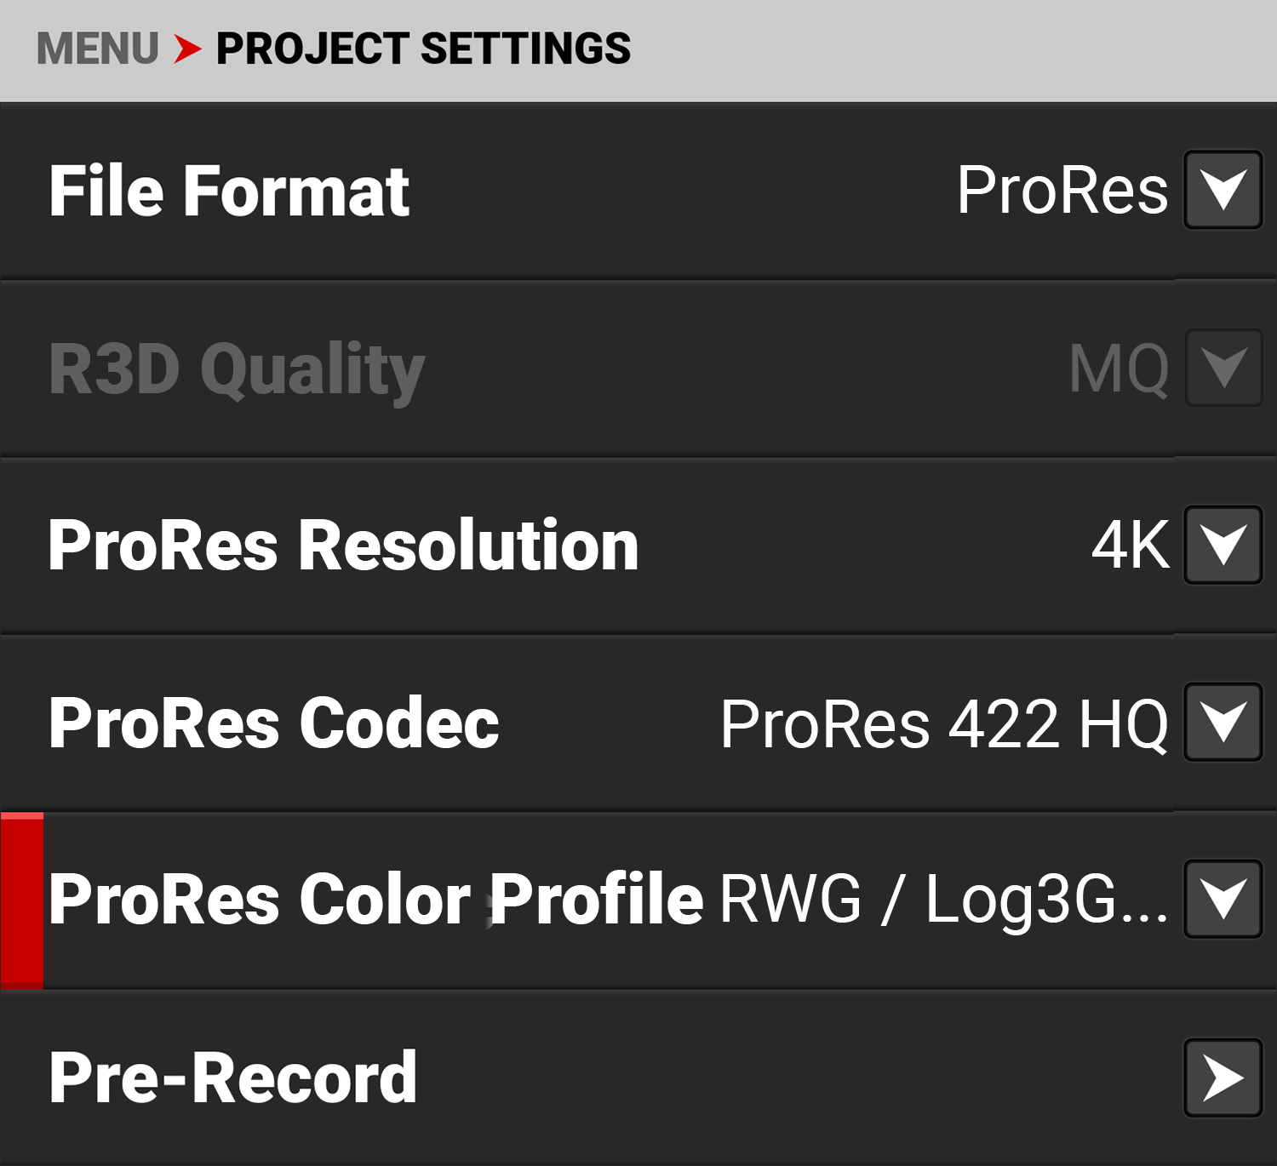Select the Pre-Record row label

tap(232, 1078)
